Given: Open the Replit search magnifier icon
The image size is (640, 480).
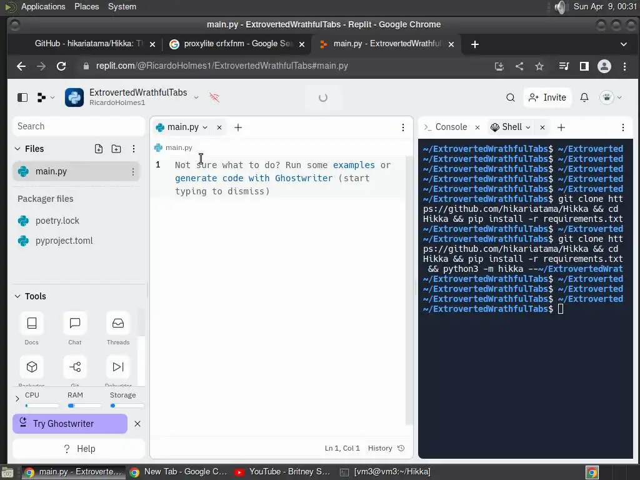Looking at the screenshot, I should (510, 97).
